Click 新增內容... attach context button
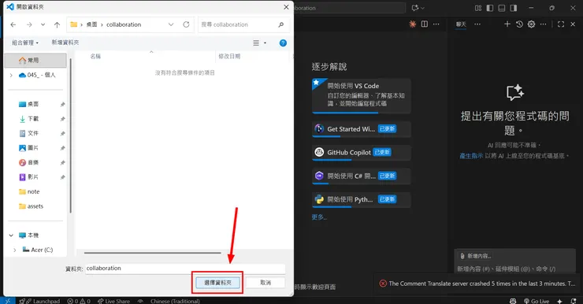The image size is (583, 304). 476,256
